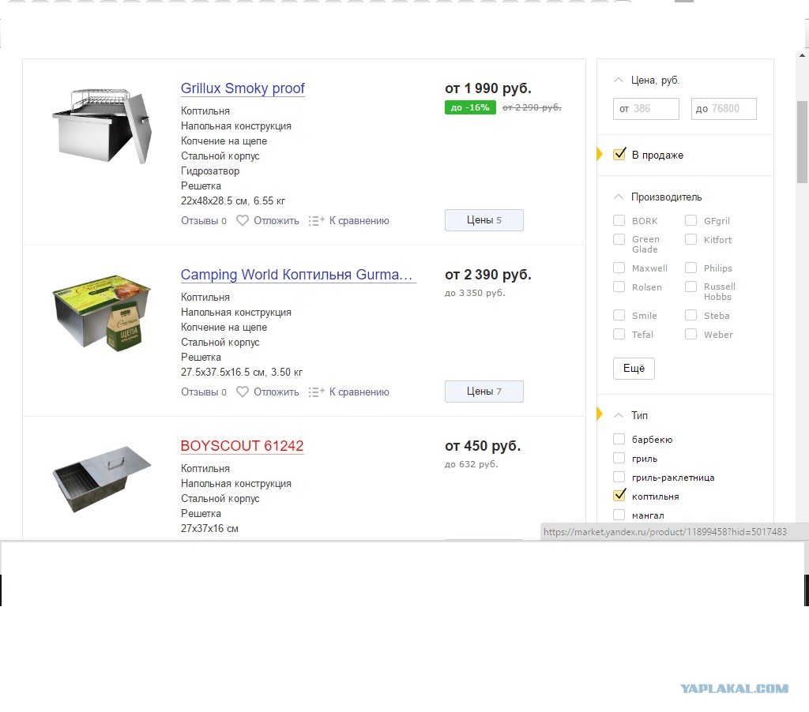Open the Camping World Коптильня Gurma product link
809x712 pixels.
point(298,274)
